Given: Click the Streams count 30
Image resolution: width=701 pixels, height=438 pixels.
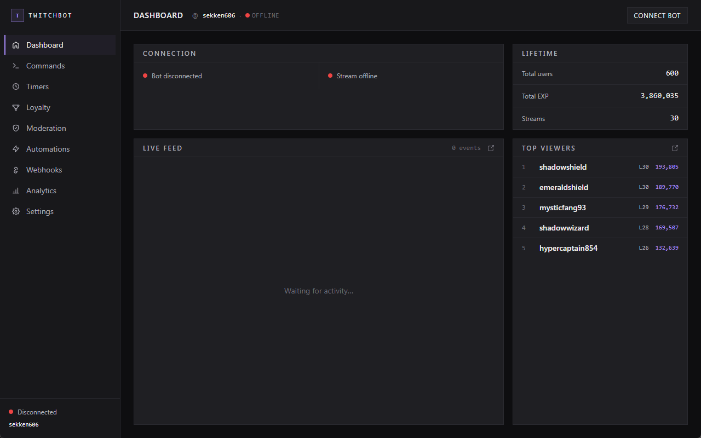Looking at the screenshot, I should [674, 118].
